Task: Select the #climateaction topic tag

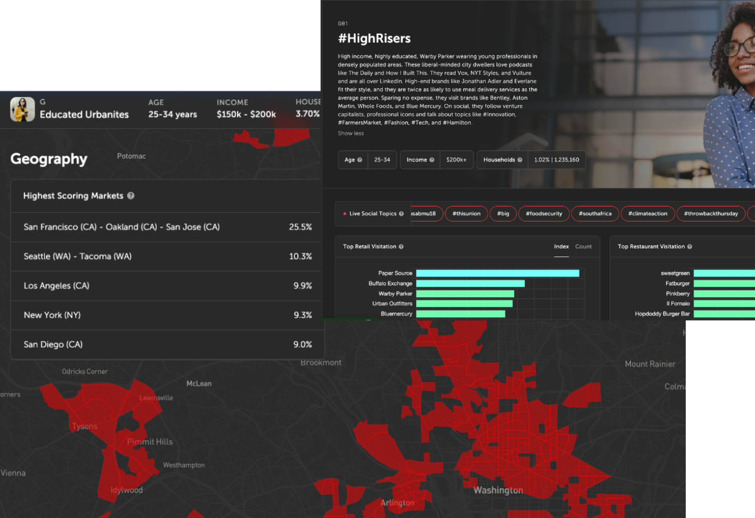Action: click(647, 214)
